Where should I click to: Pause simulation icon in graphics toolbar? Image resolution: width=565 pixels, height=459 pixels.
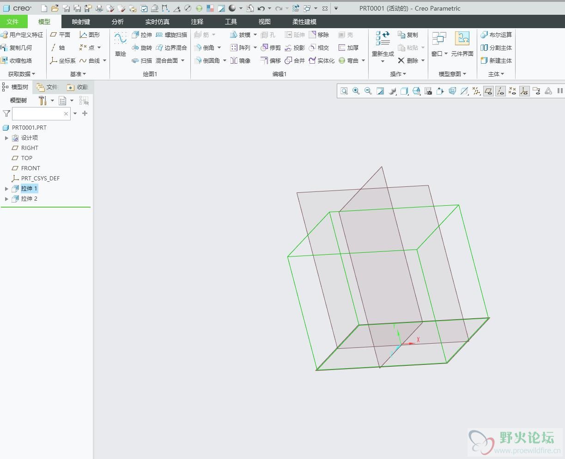click(x=560, y=91)
